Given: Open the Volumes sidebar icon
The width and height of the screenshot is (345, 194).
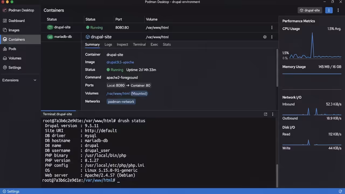Looking at the screenshot, I should pyautogui.click(x=5, y=58).
